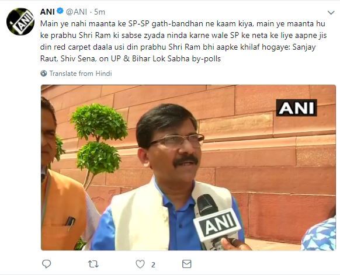Click the ANI watermark in the photo
The height and width of the screenshot is (275, 340).
296,107
